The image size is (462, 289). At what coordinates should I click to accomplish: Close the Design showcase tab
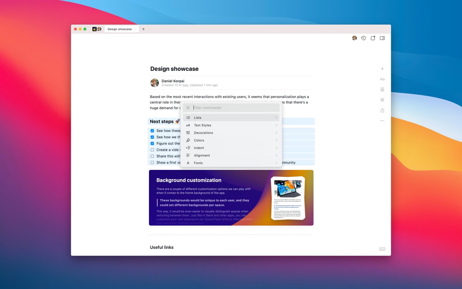click(x=135, y=29)
